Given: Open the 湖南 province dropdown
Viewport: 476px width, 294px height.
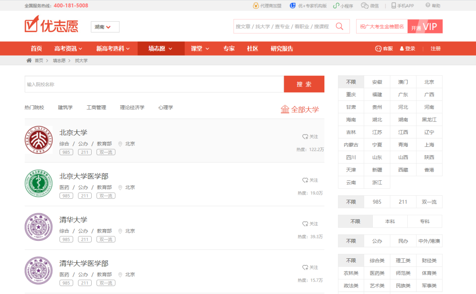Looking at the screenshot, I should pyautogui.click(x=105, y=27).
